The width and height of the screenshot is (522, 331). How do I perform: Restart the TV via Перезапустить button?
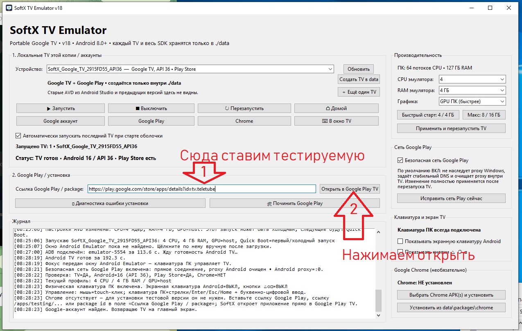(x=244, y=108)
